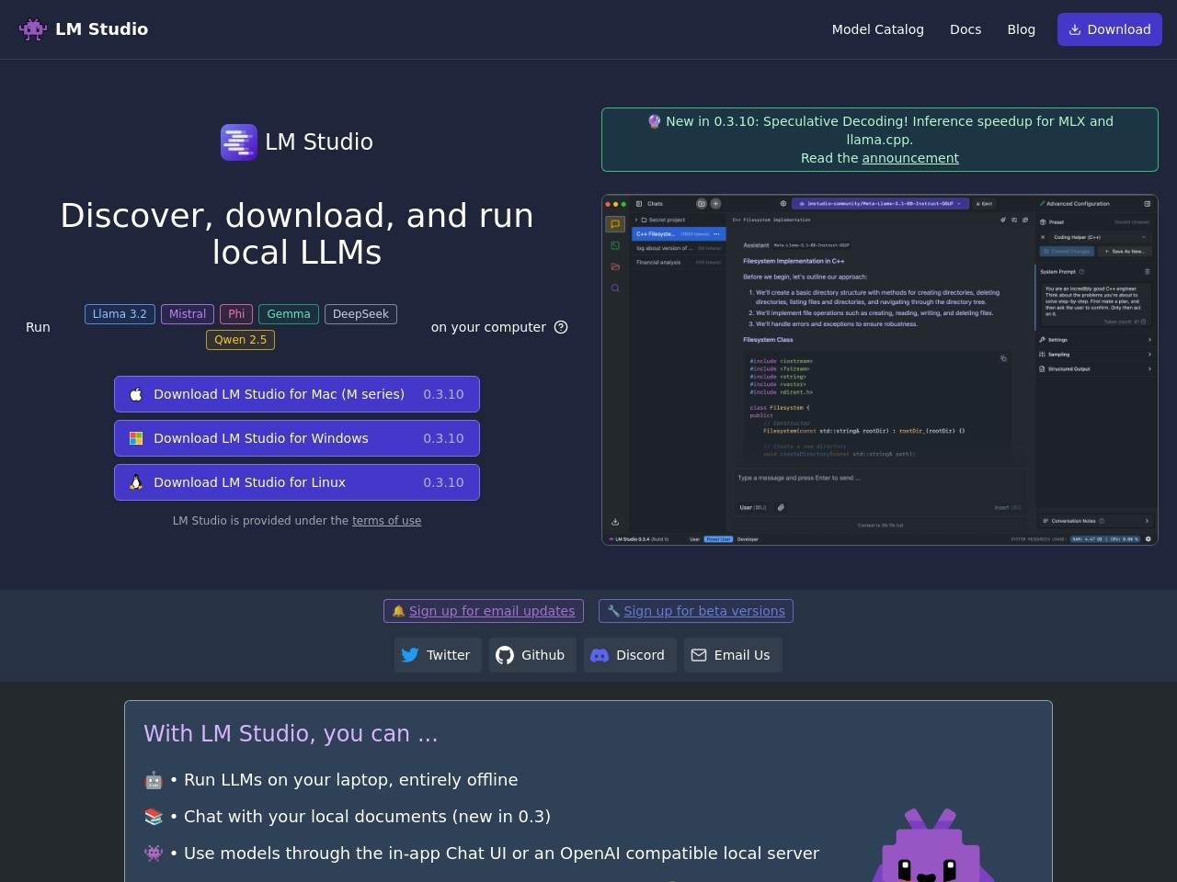Click the Github octocat icon
Image resolution: width=1177 pixels, height=882 pixels.
point(505,655)
